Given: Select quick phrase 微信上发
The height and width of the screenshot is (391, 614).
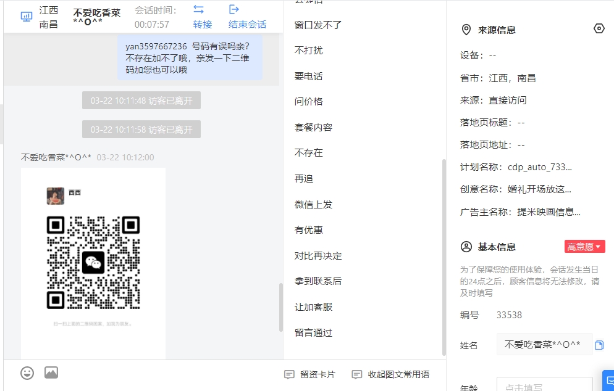Looking at the screenshot, I should point(313,205).
